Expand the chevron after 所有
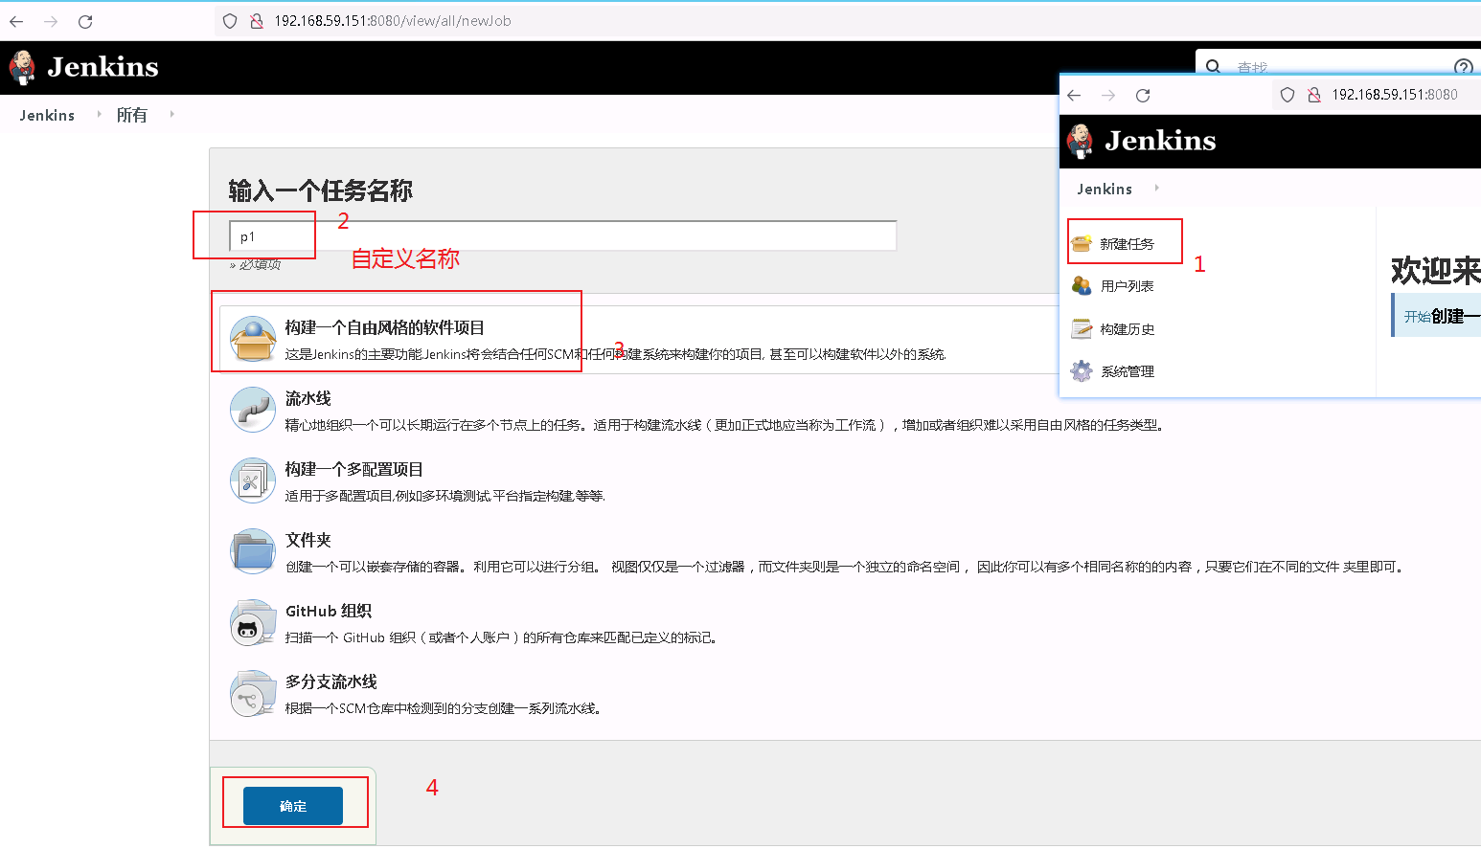Viewport: 1481px width, 849px height. tap(171, 115)
